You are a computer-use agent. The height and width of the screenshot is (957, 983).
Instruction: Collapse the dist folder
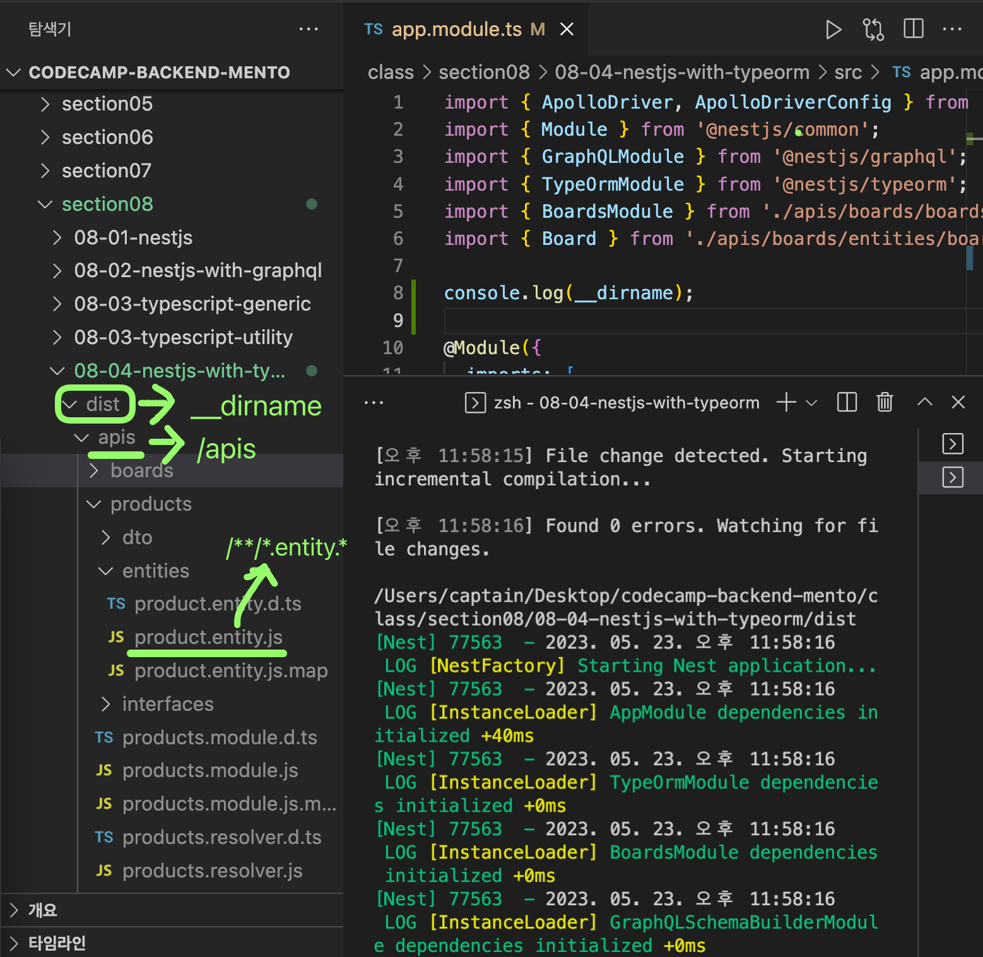point(172,405)
